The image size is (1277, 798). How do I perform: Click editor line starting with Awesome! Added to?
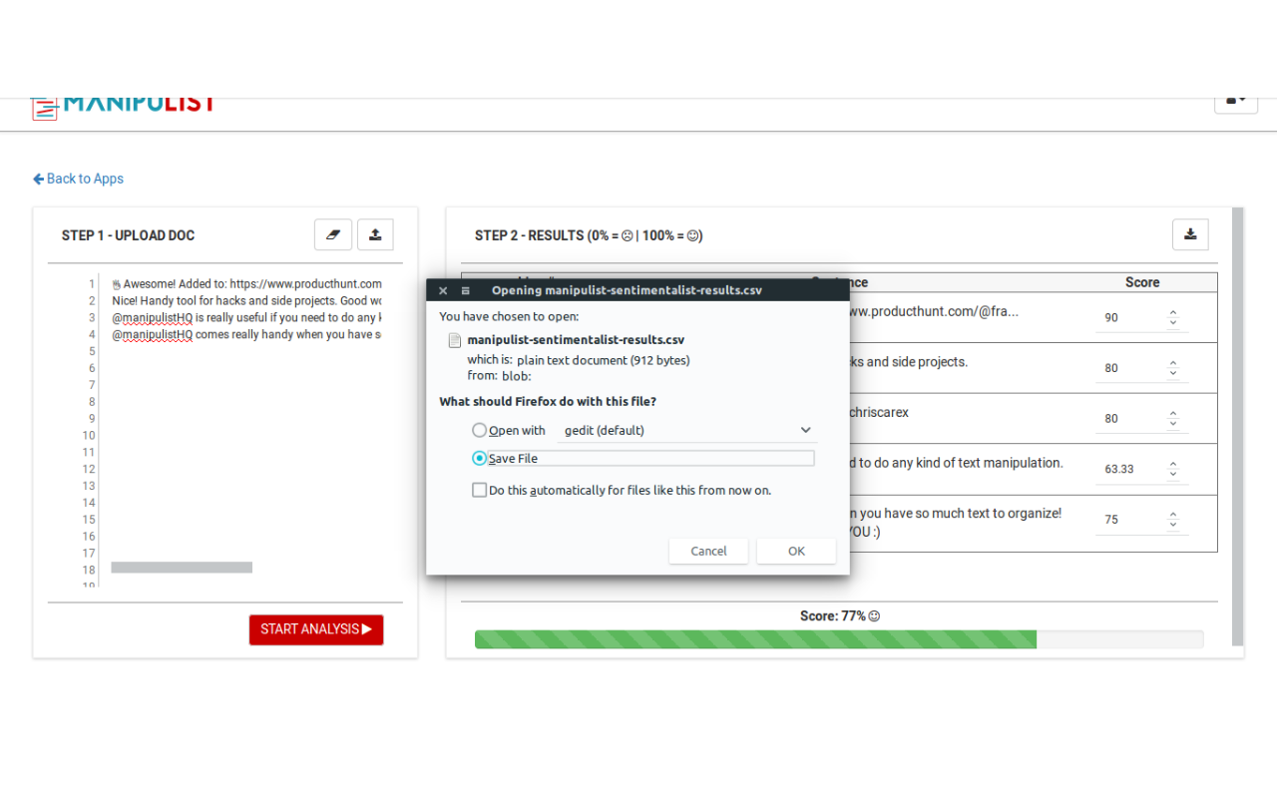click(246, 284)
